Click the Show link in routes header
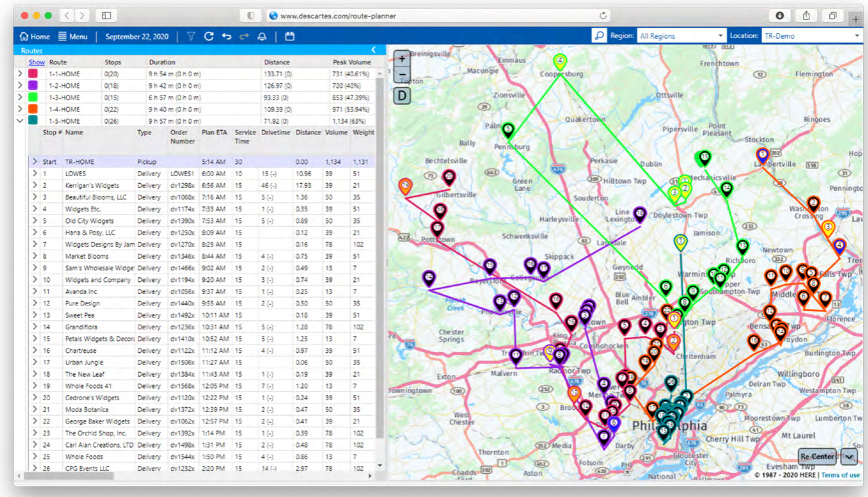This screenshot has width=868, height=497. click(36, 62)
